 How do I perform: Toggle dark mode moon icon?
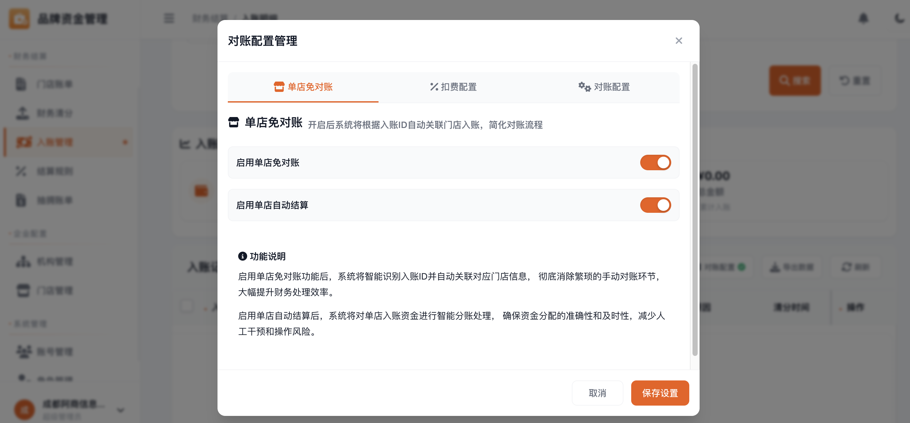(x=899, y=18)
